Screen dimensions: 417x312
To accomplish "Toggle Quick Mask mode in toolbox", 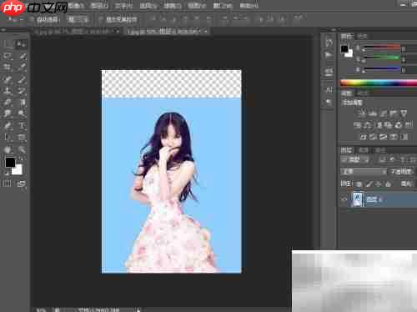I will coord(8,184).
